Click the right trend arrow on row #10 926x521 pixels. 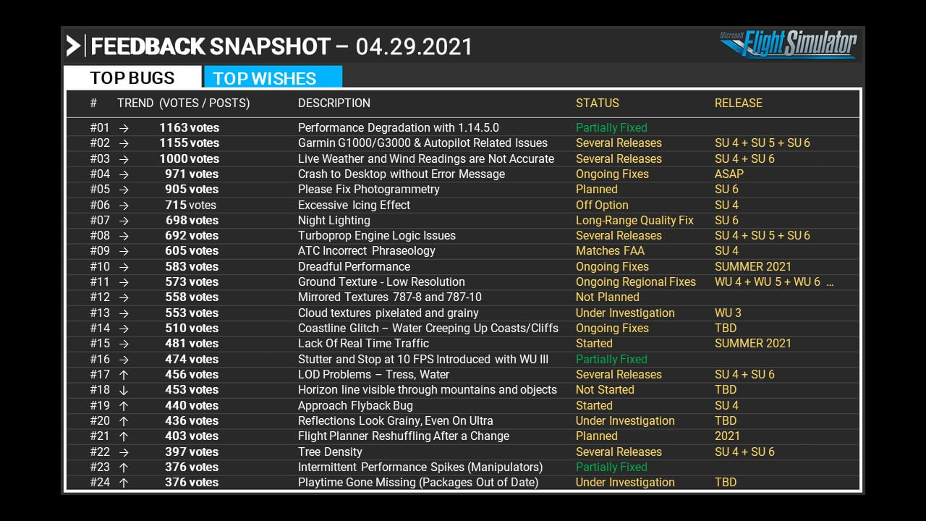point(124,267)
